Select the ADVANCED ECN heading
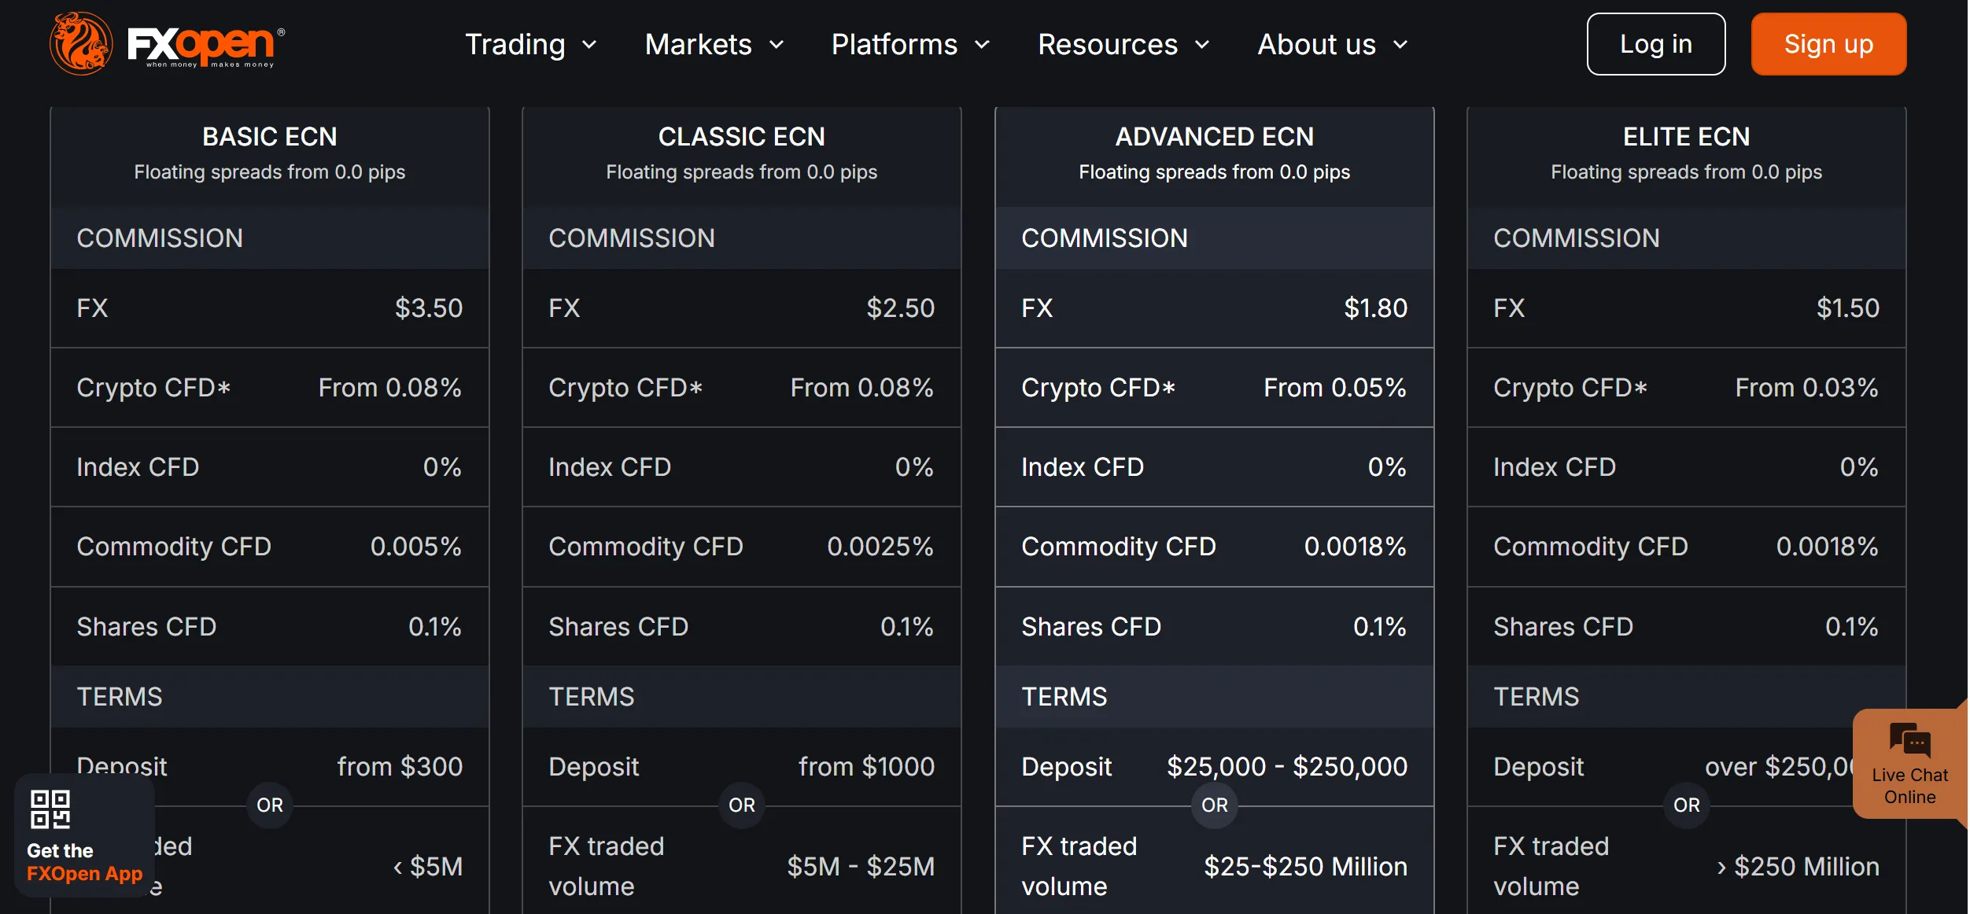The image size is (1970, 914). click(x=1215, y=137)
